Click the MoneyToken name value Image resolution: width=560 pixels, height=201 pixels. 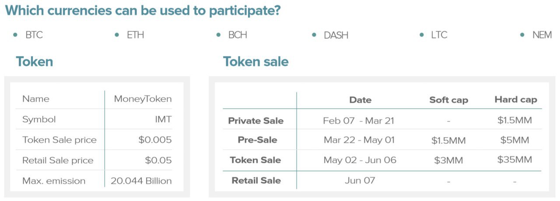click(143, 99)
